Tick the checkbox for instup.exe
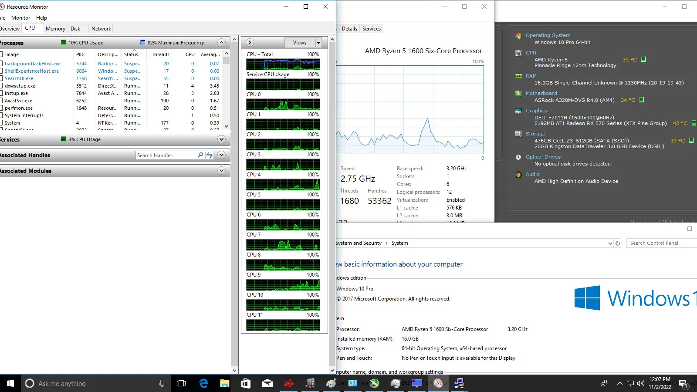Viewport: 697px width, 392px height. click(x=1, y=93)
